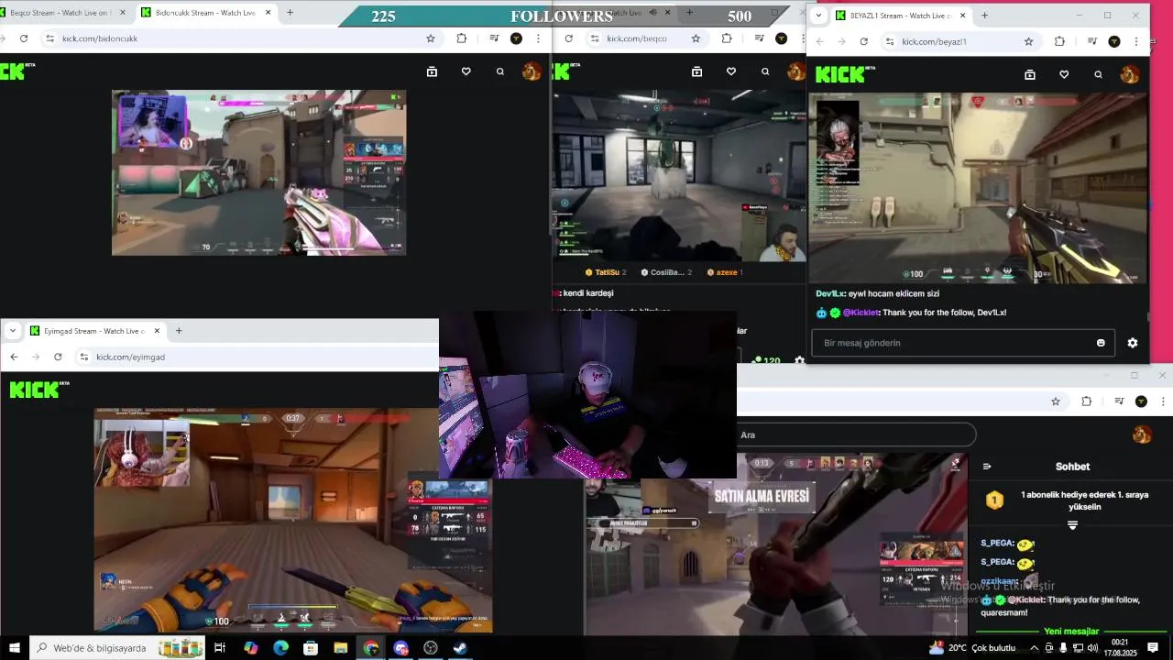Select the Bidoncukk Stream tab

pos(205,13)
